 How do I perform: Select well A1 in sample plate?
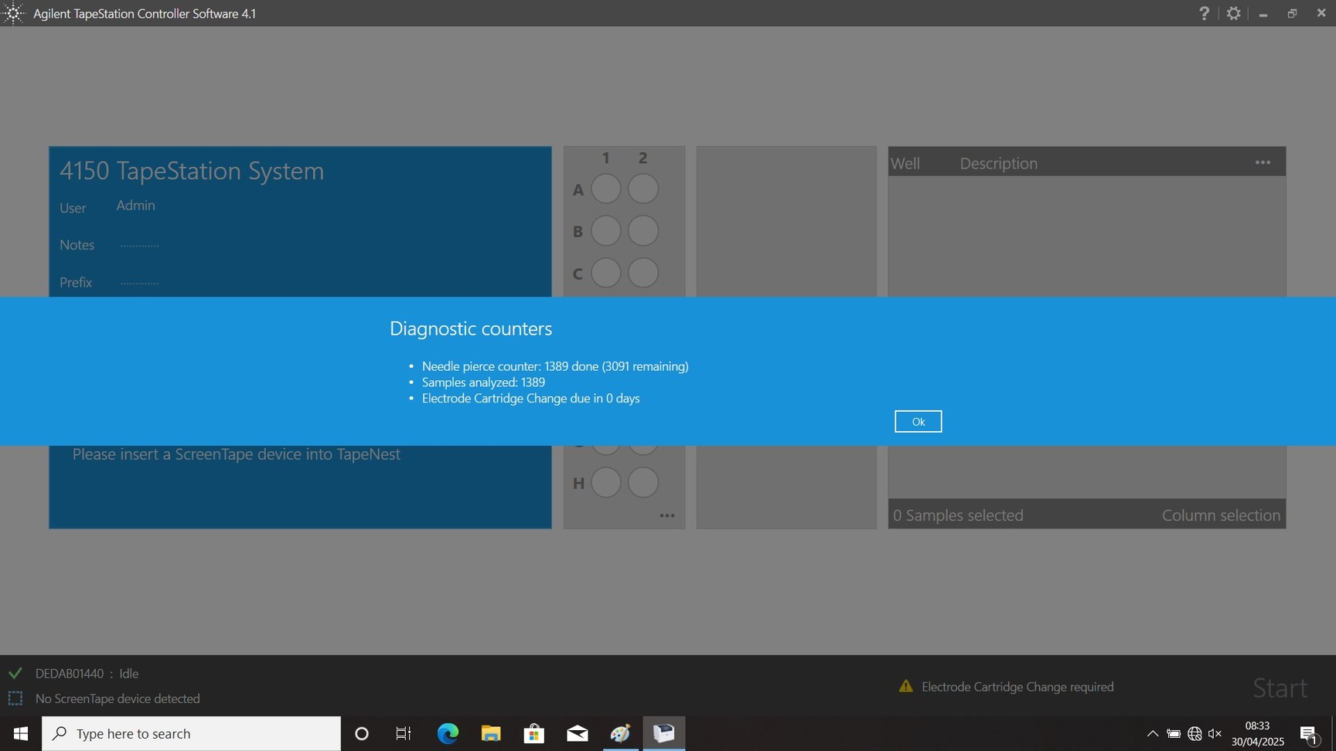click(x=605, y=189)
